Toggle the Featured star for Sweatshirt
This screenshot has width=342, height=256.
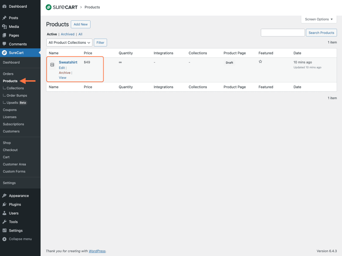[261, 62]
